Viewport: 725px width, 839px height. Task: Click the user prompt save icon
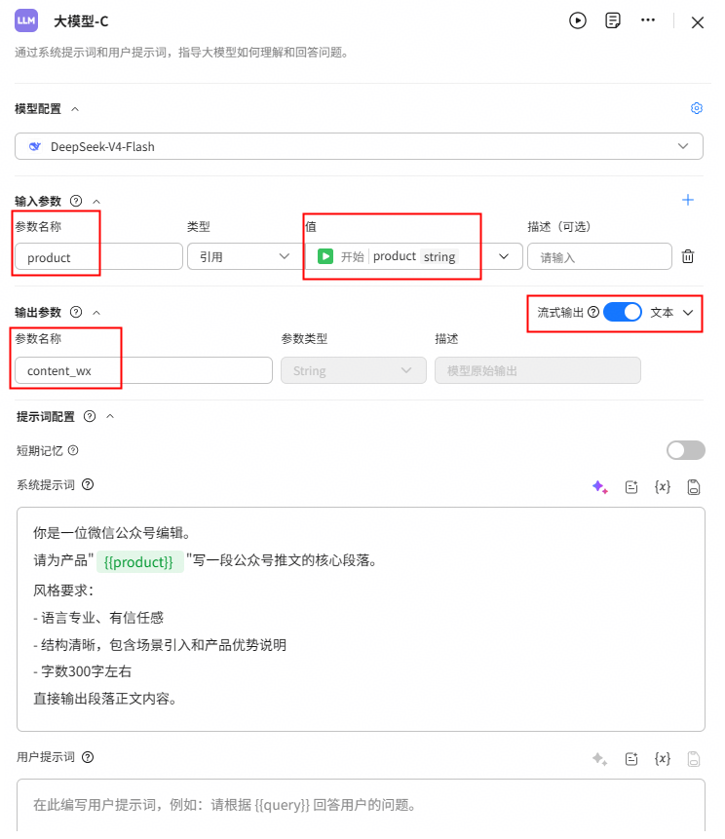point(694,759)
